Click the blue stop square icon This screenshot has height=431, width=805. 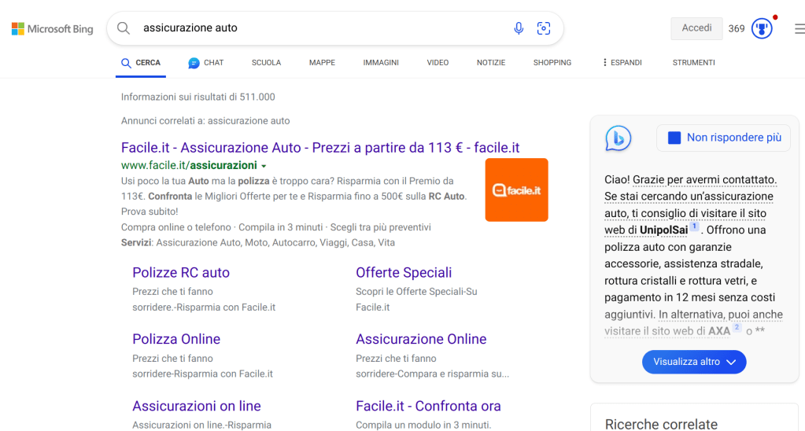674,138
